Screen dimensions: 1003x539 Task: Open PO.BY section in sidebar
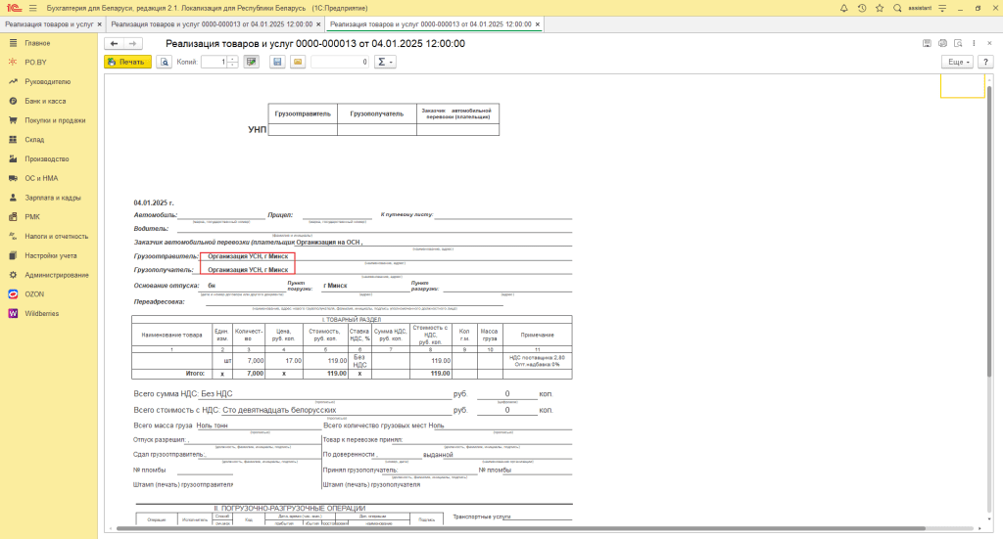pyautogui.click(x=36, y=62)
